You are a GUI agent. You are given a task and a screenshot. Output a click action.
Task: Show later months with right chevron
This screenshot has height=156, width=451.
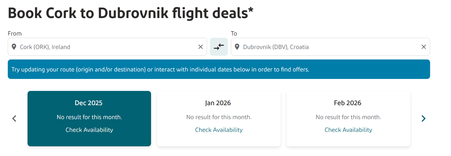point(424,118)
